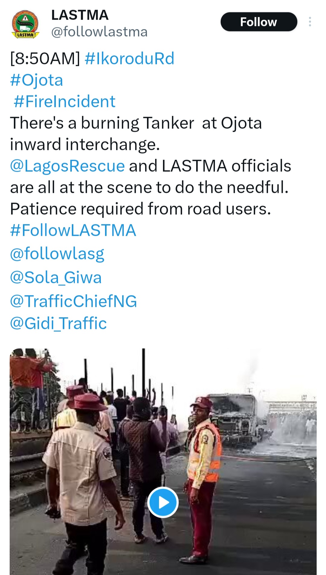Click the LASTMA display name
This screenshot has height=575, width=326.
[x=80, y=15]
